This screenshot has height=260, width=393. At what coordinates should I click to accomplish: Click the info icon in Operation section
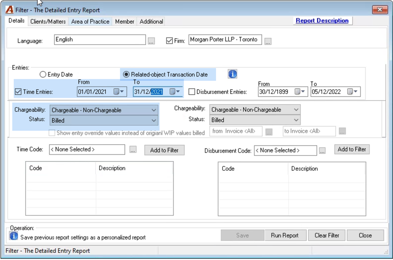14,236
